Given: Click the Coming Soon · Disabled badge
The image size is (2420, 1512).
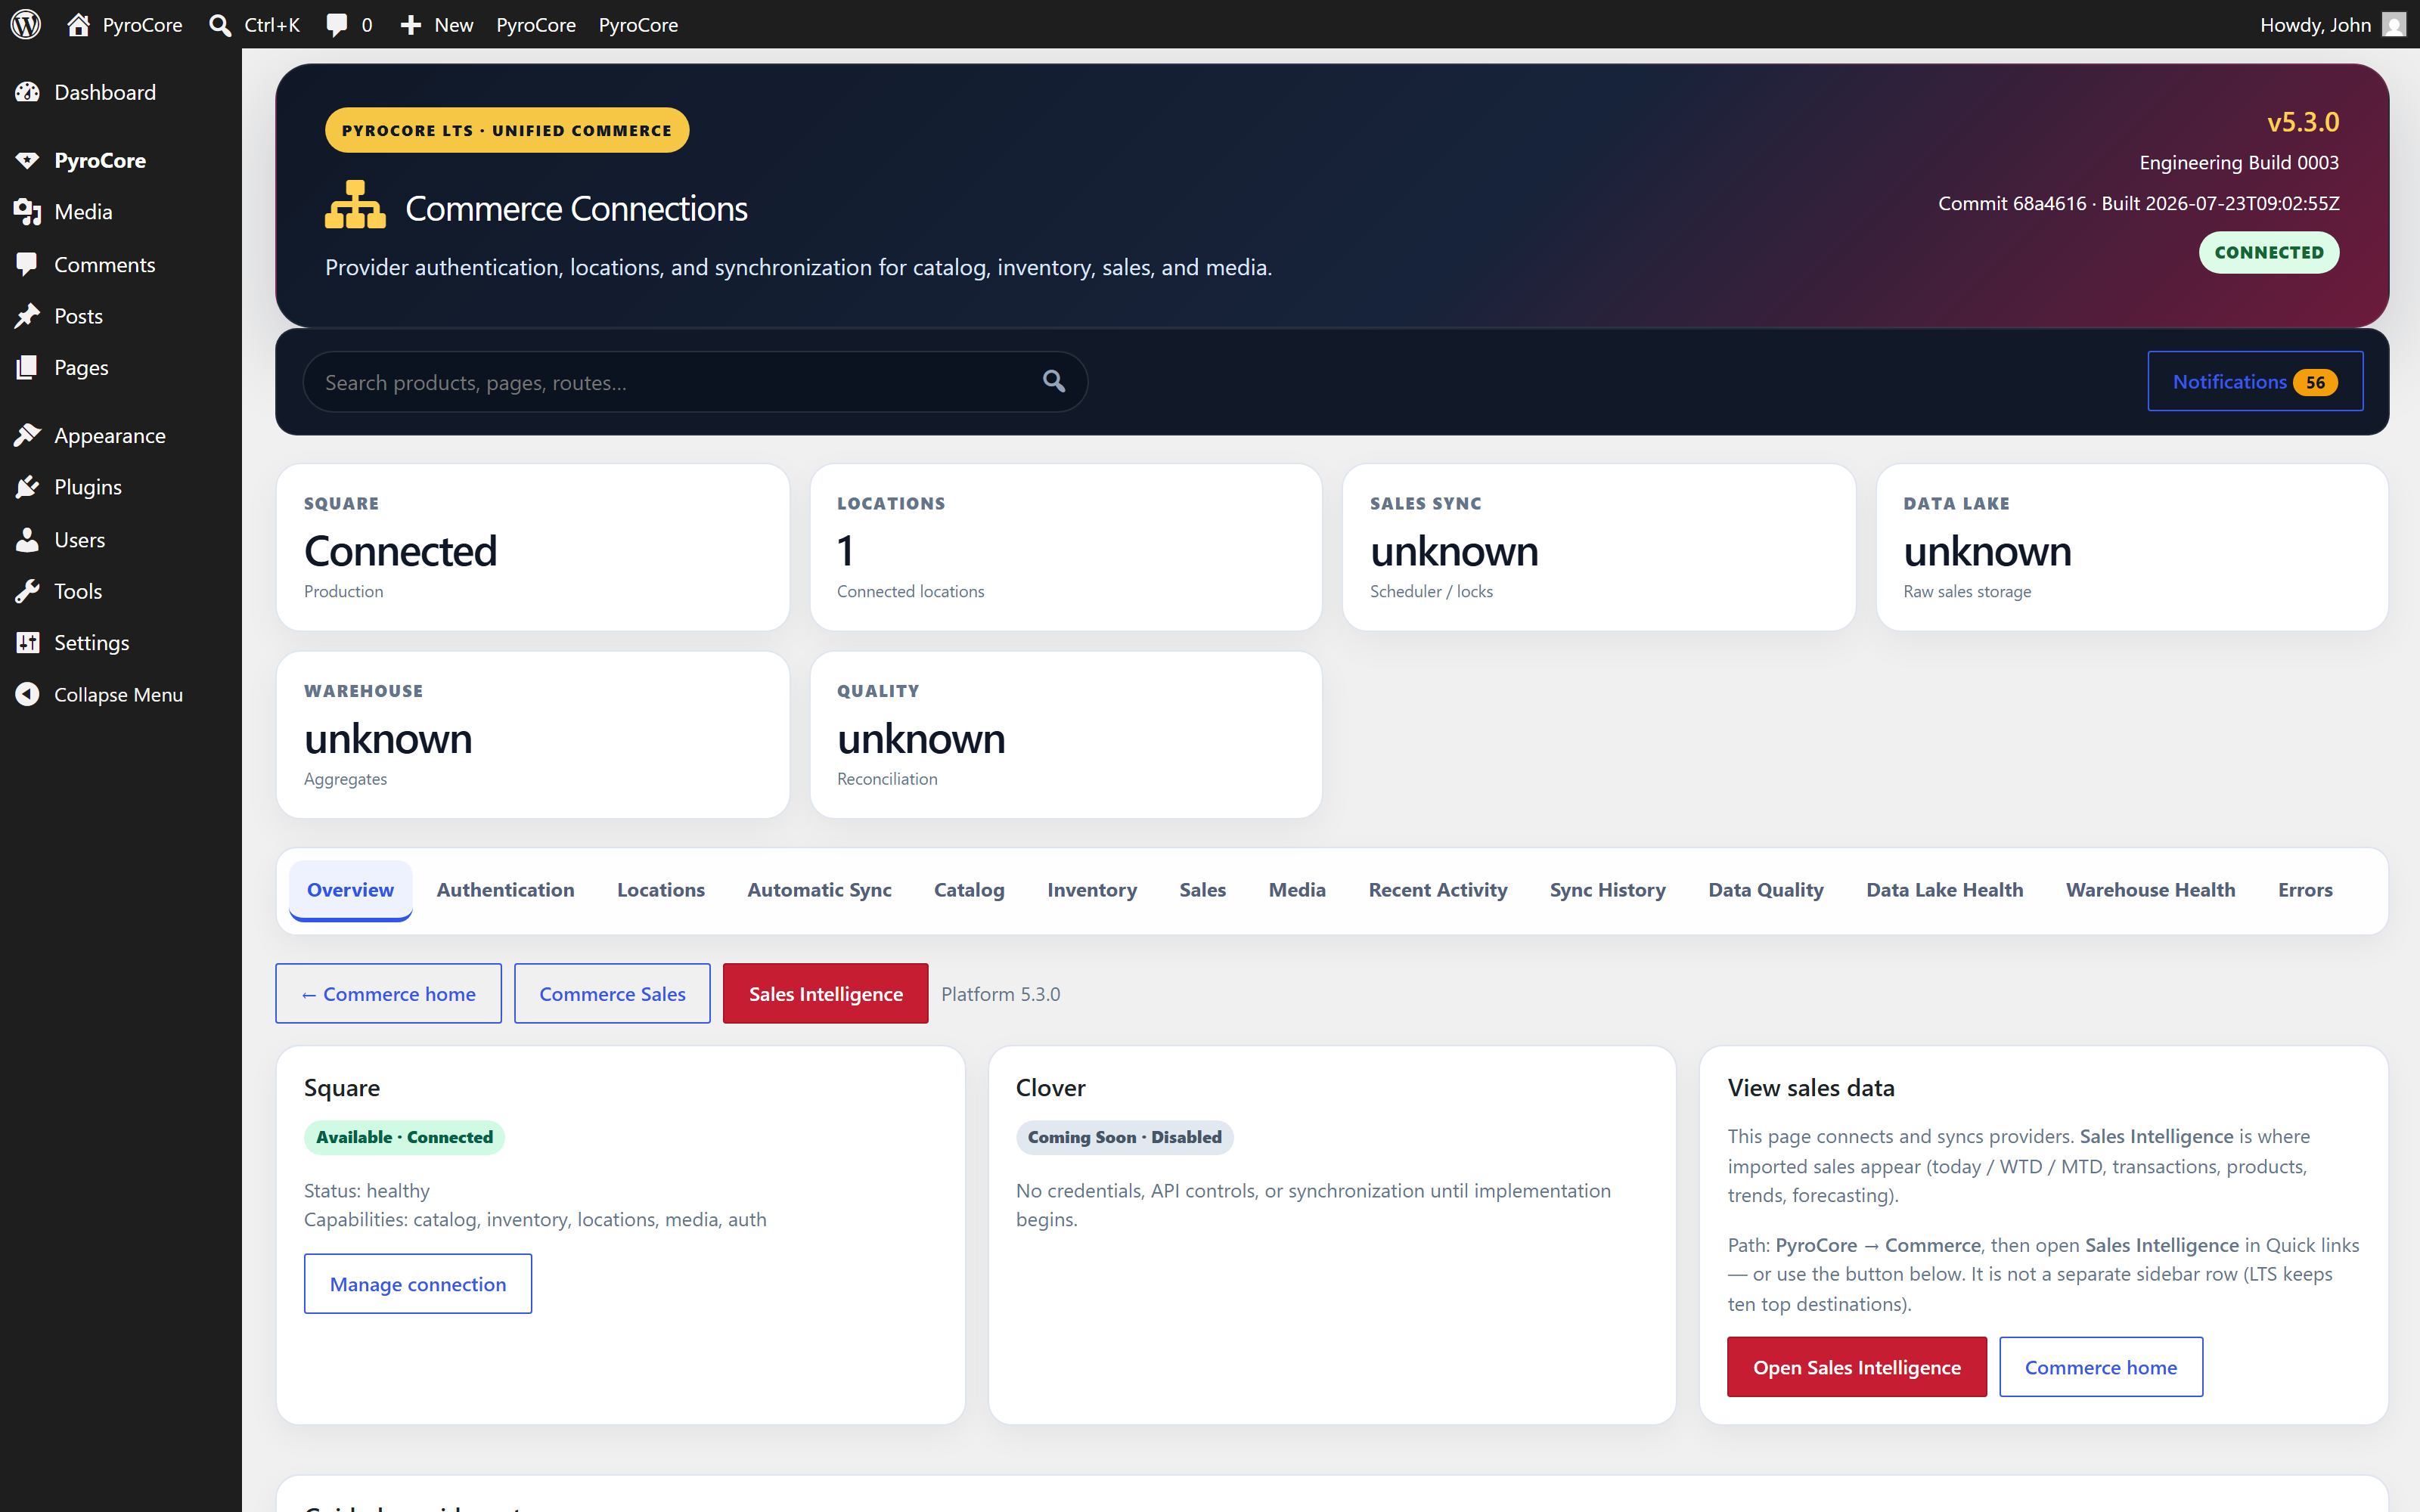Looking at the screenshot, I should (1125, 1137).
